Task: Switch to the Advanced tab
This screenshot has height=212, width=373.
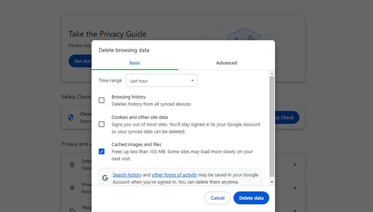Action: tap(226, 63)
